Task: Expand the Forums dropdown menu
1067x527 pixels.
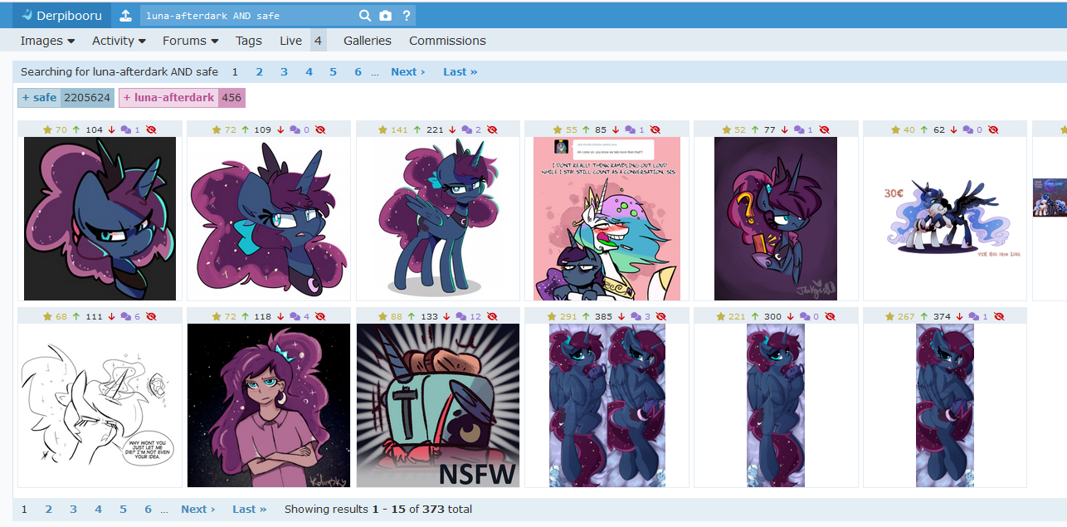Action: tap(190, 41)
